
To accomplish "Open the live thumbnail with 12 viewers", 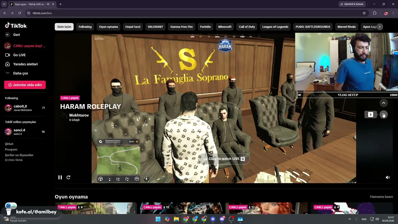I will (181, 208).
